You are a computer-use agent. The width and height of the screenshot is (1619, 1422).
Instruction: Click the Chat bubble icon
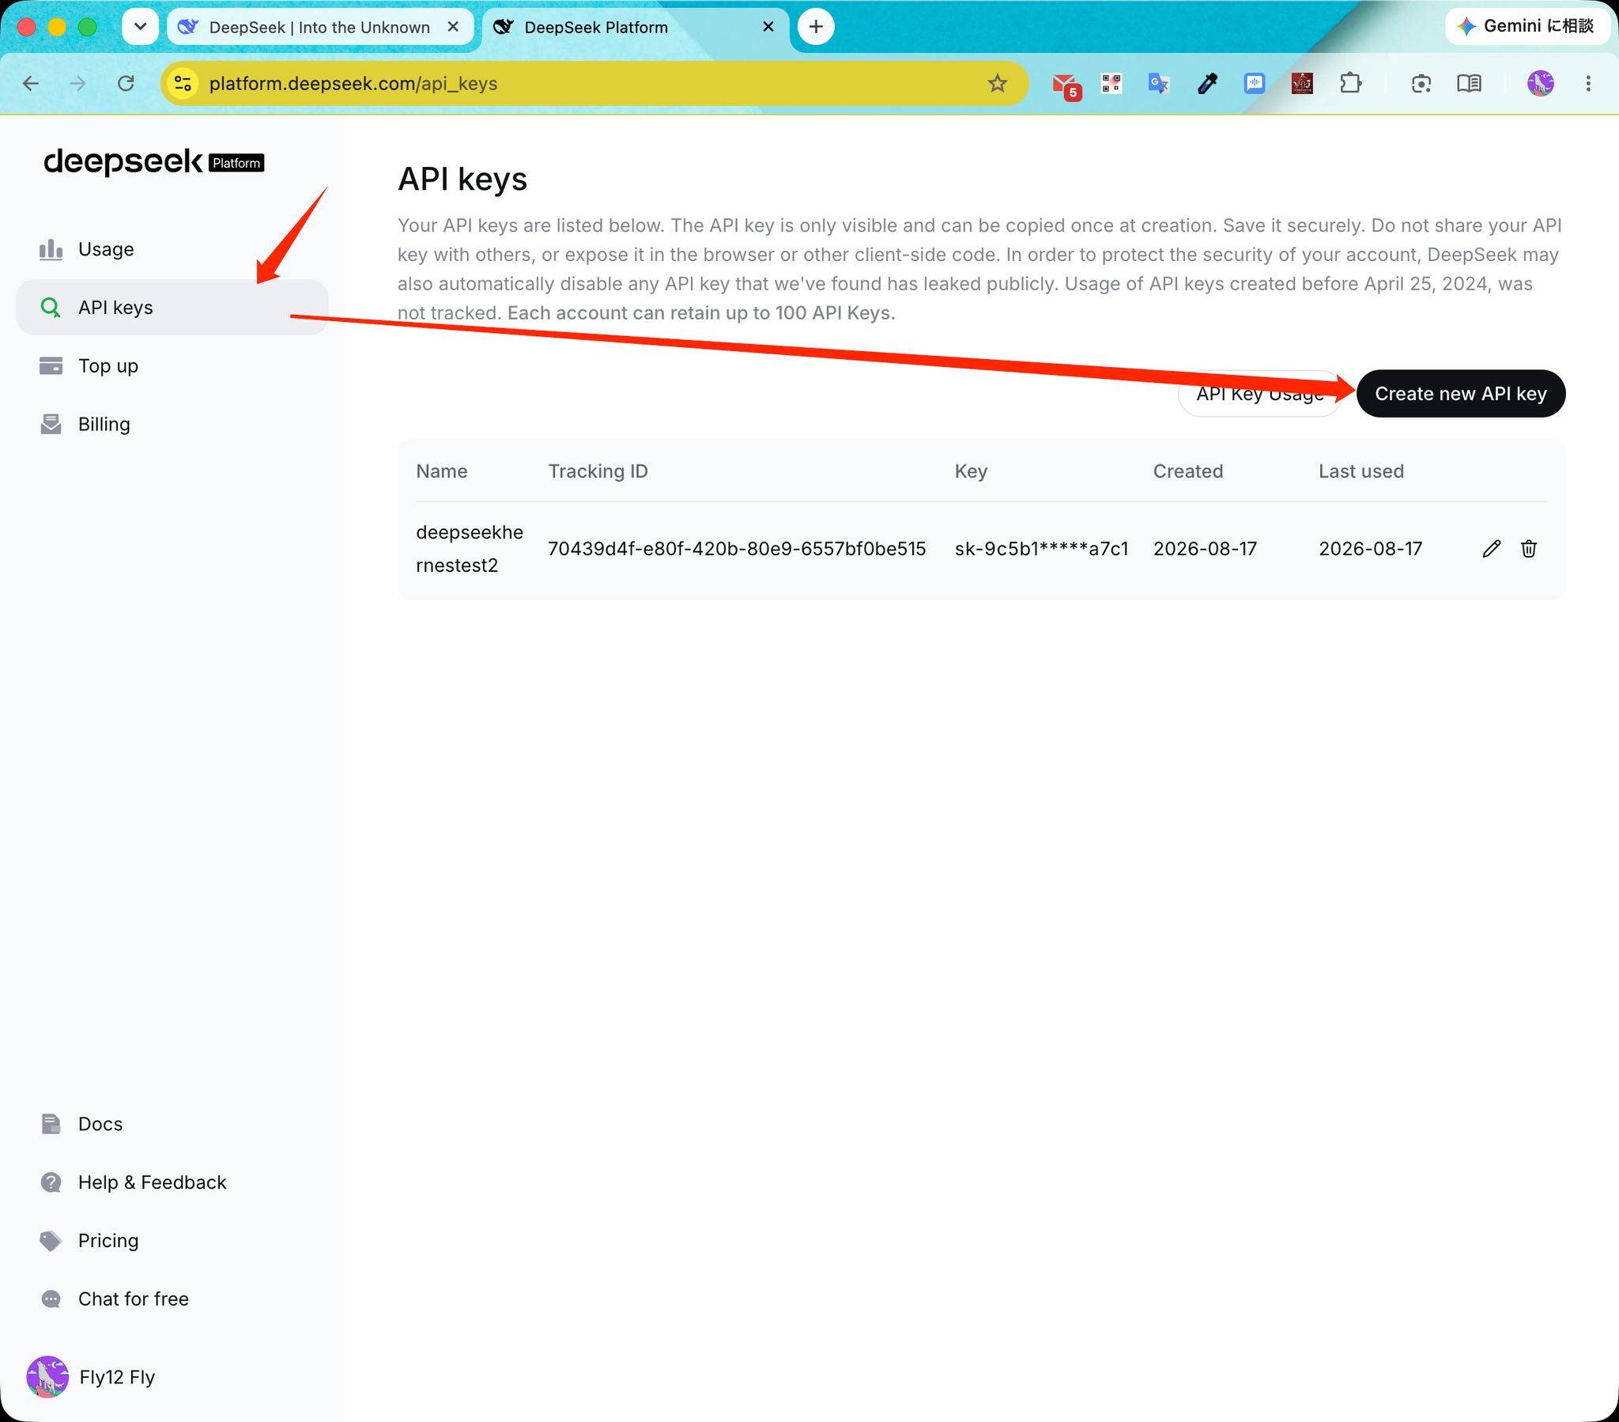tap(51, 1299)
